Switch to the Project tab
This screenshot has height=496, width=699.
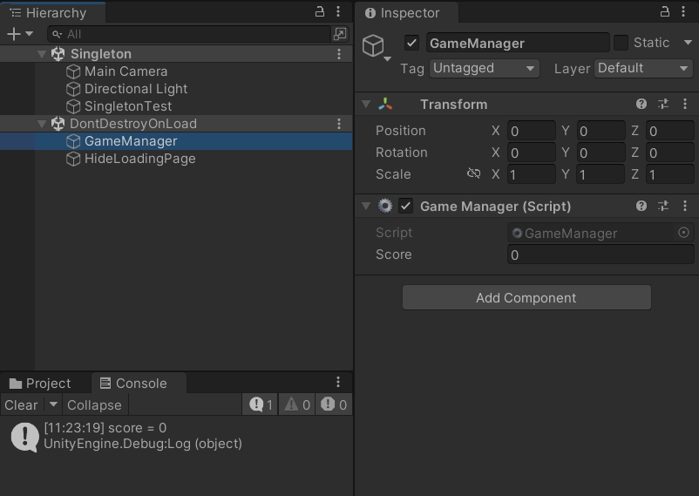click(41, 384)
